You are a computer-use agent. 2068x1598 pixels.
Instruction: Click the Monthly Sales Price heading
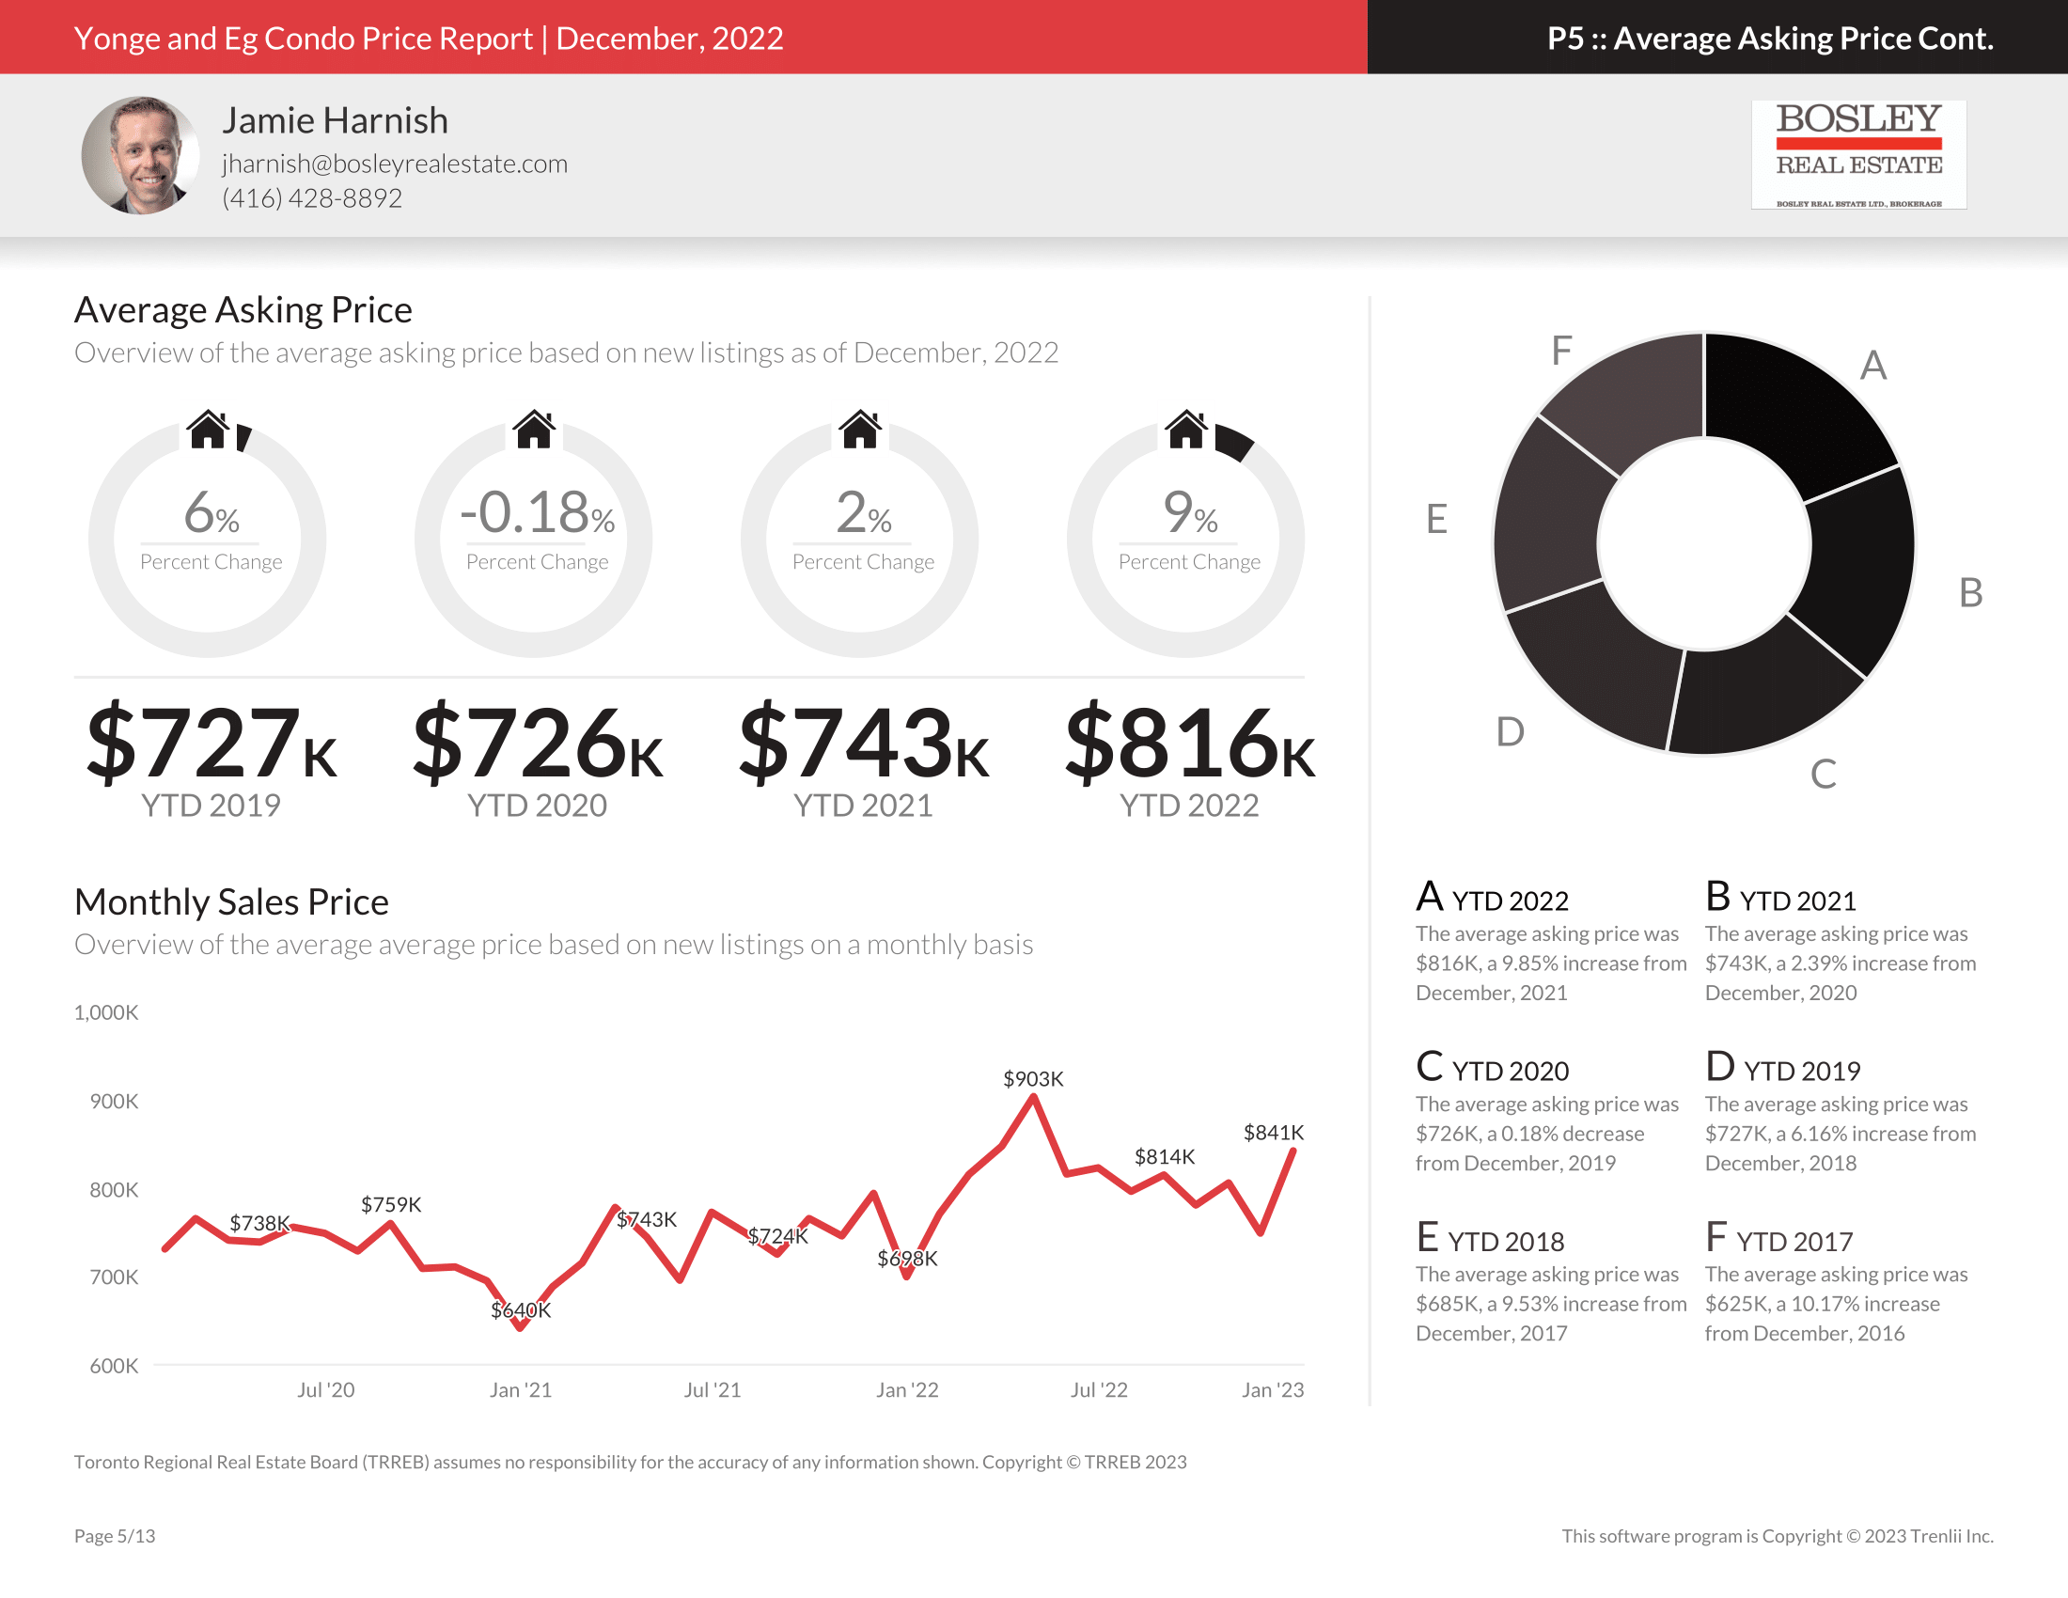(x=231, y=902)
